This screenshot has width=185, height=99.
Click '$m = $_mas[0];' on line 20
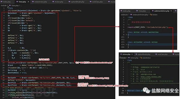21,55
